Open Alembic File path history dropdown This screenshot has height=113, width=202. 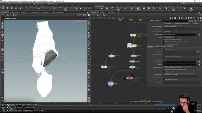click(x=197, y=35)
